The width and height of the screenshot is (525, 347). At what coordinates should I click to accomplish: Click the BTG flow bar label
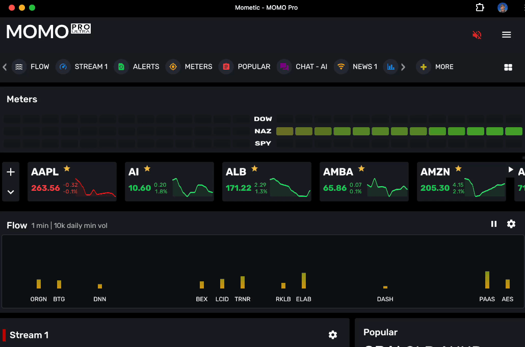(x=59, y=299)
